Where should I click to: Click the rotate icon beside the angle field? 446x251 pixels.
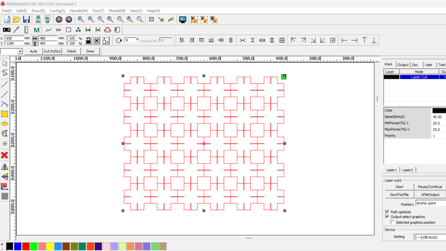point(119,40)
